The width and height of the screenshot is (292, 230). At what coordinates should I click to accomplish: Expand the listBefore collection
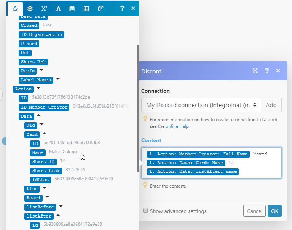pyautogui.click(x=61, y=206)
